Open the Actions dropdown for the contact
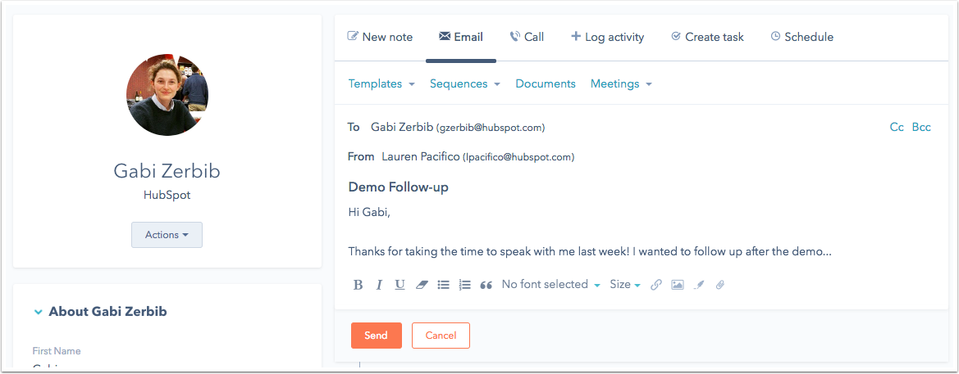959x374 pixels. pos(167,235)
